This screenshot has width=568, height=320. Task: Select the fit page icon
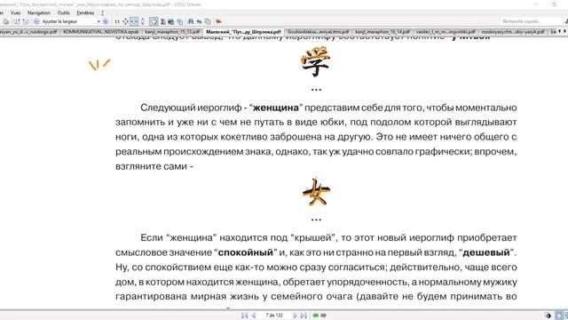click(125, 21)
